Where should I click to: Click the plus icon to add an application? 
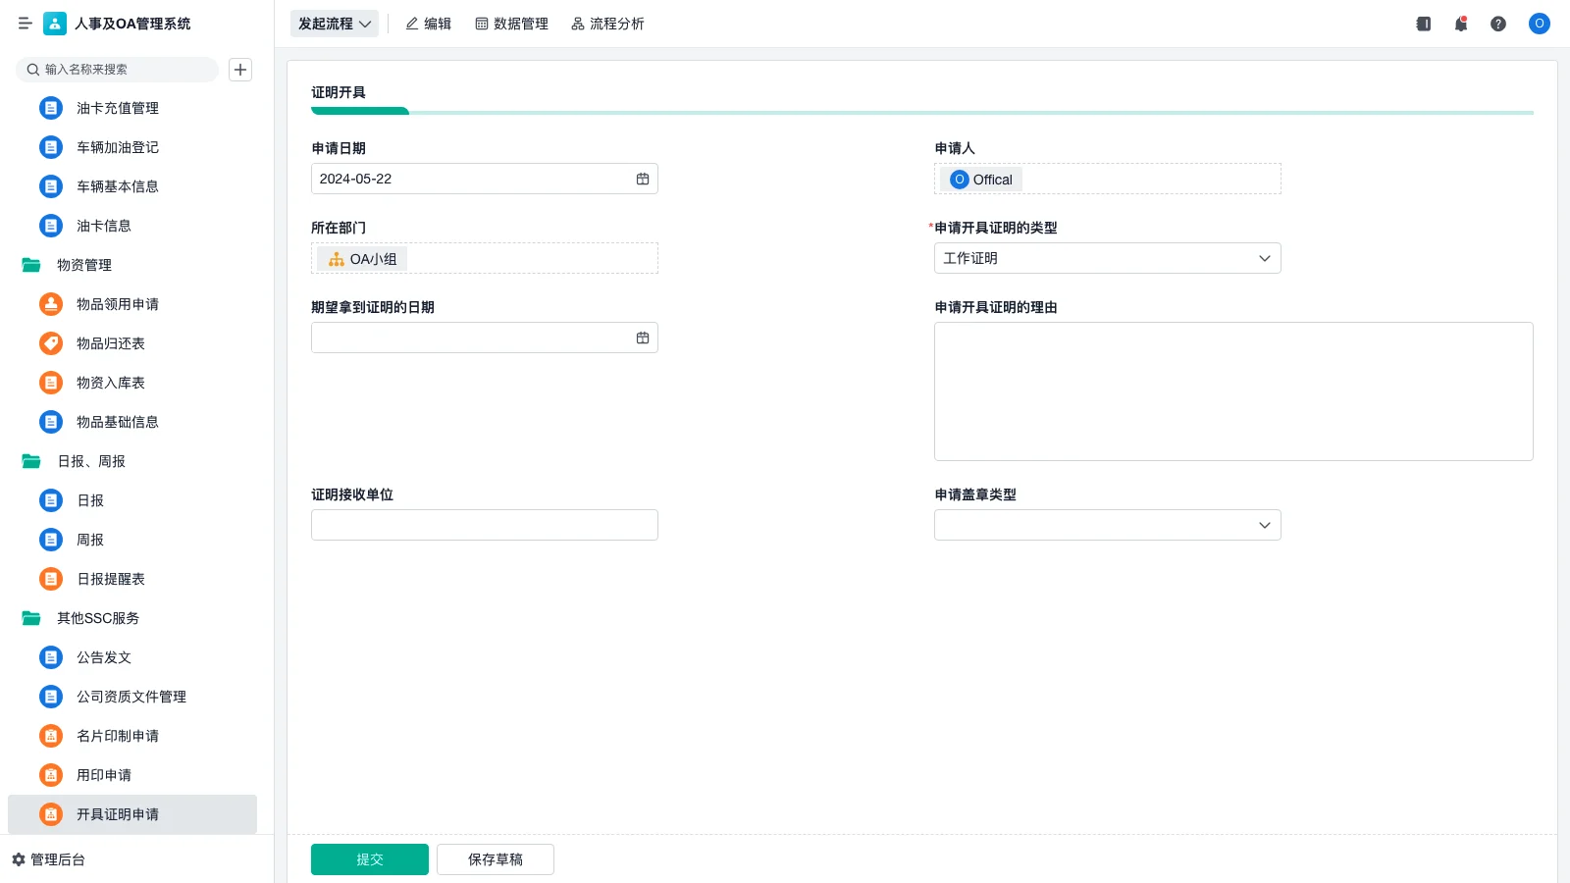(x=240, y=69)
